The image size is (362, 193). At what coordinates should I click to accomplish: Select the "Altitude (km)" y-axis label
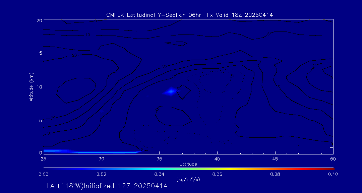point(31,86)
